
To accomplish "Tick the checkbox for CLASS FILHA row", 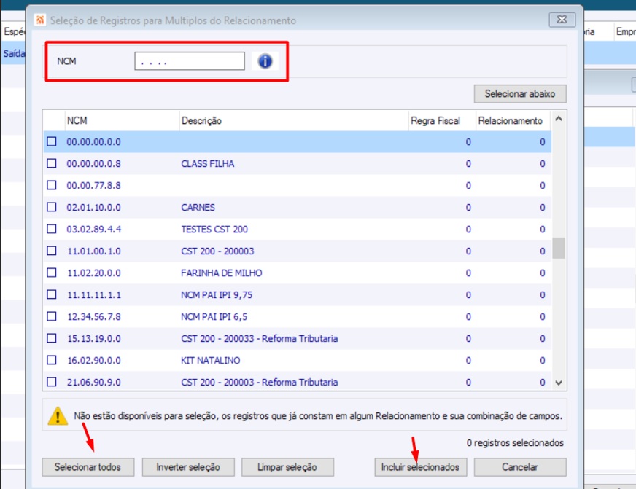I will (52, 163).
